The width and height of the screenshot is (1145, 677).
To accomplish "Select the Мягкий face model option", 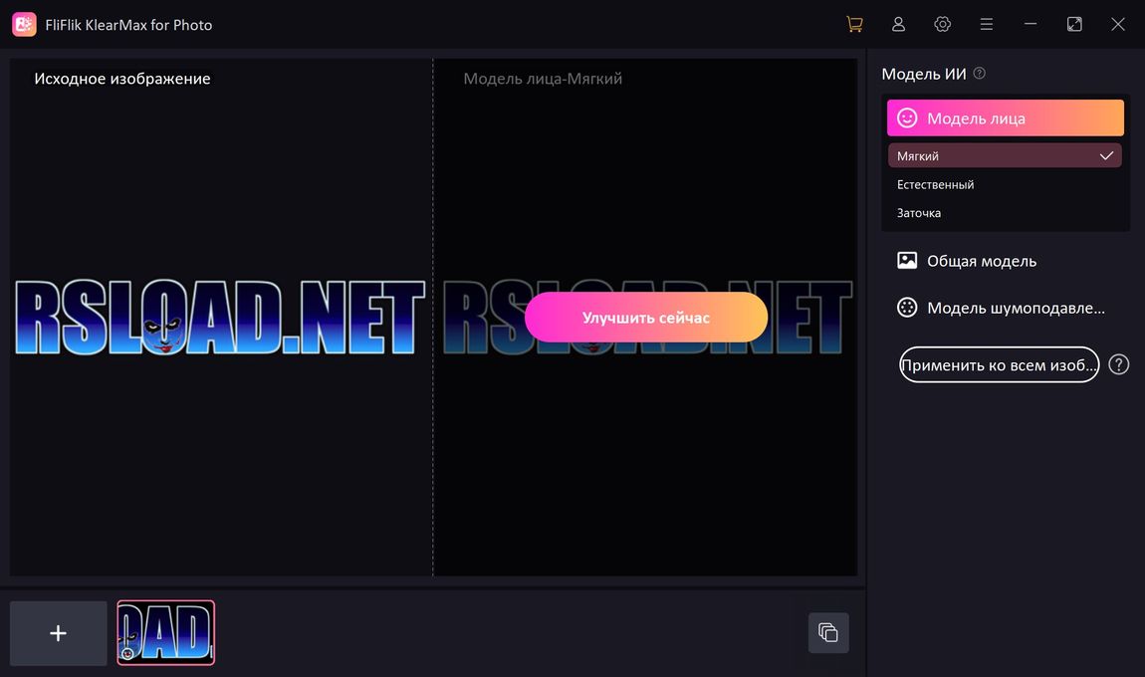I will point(1004,156).
